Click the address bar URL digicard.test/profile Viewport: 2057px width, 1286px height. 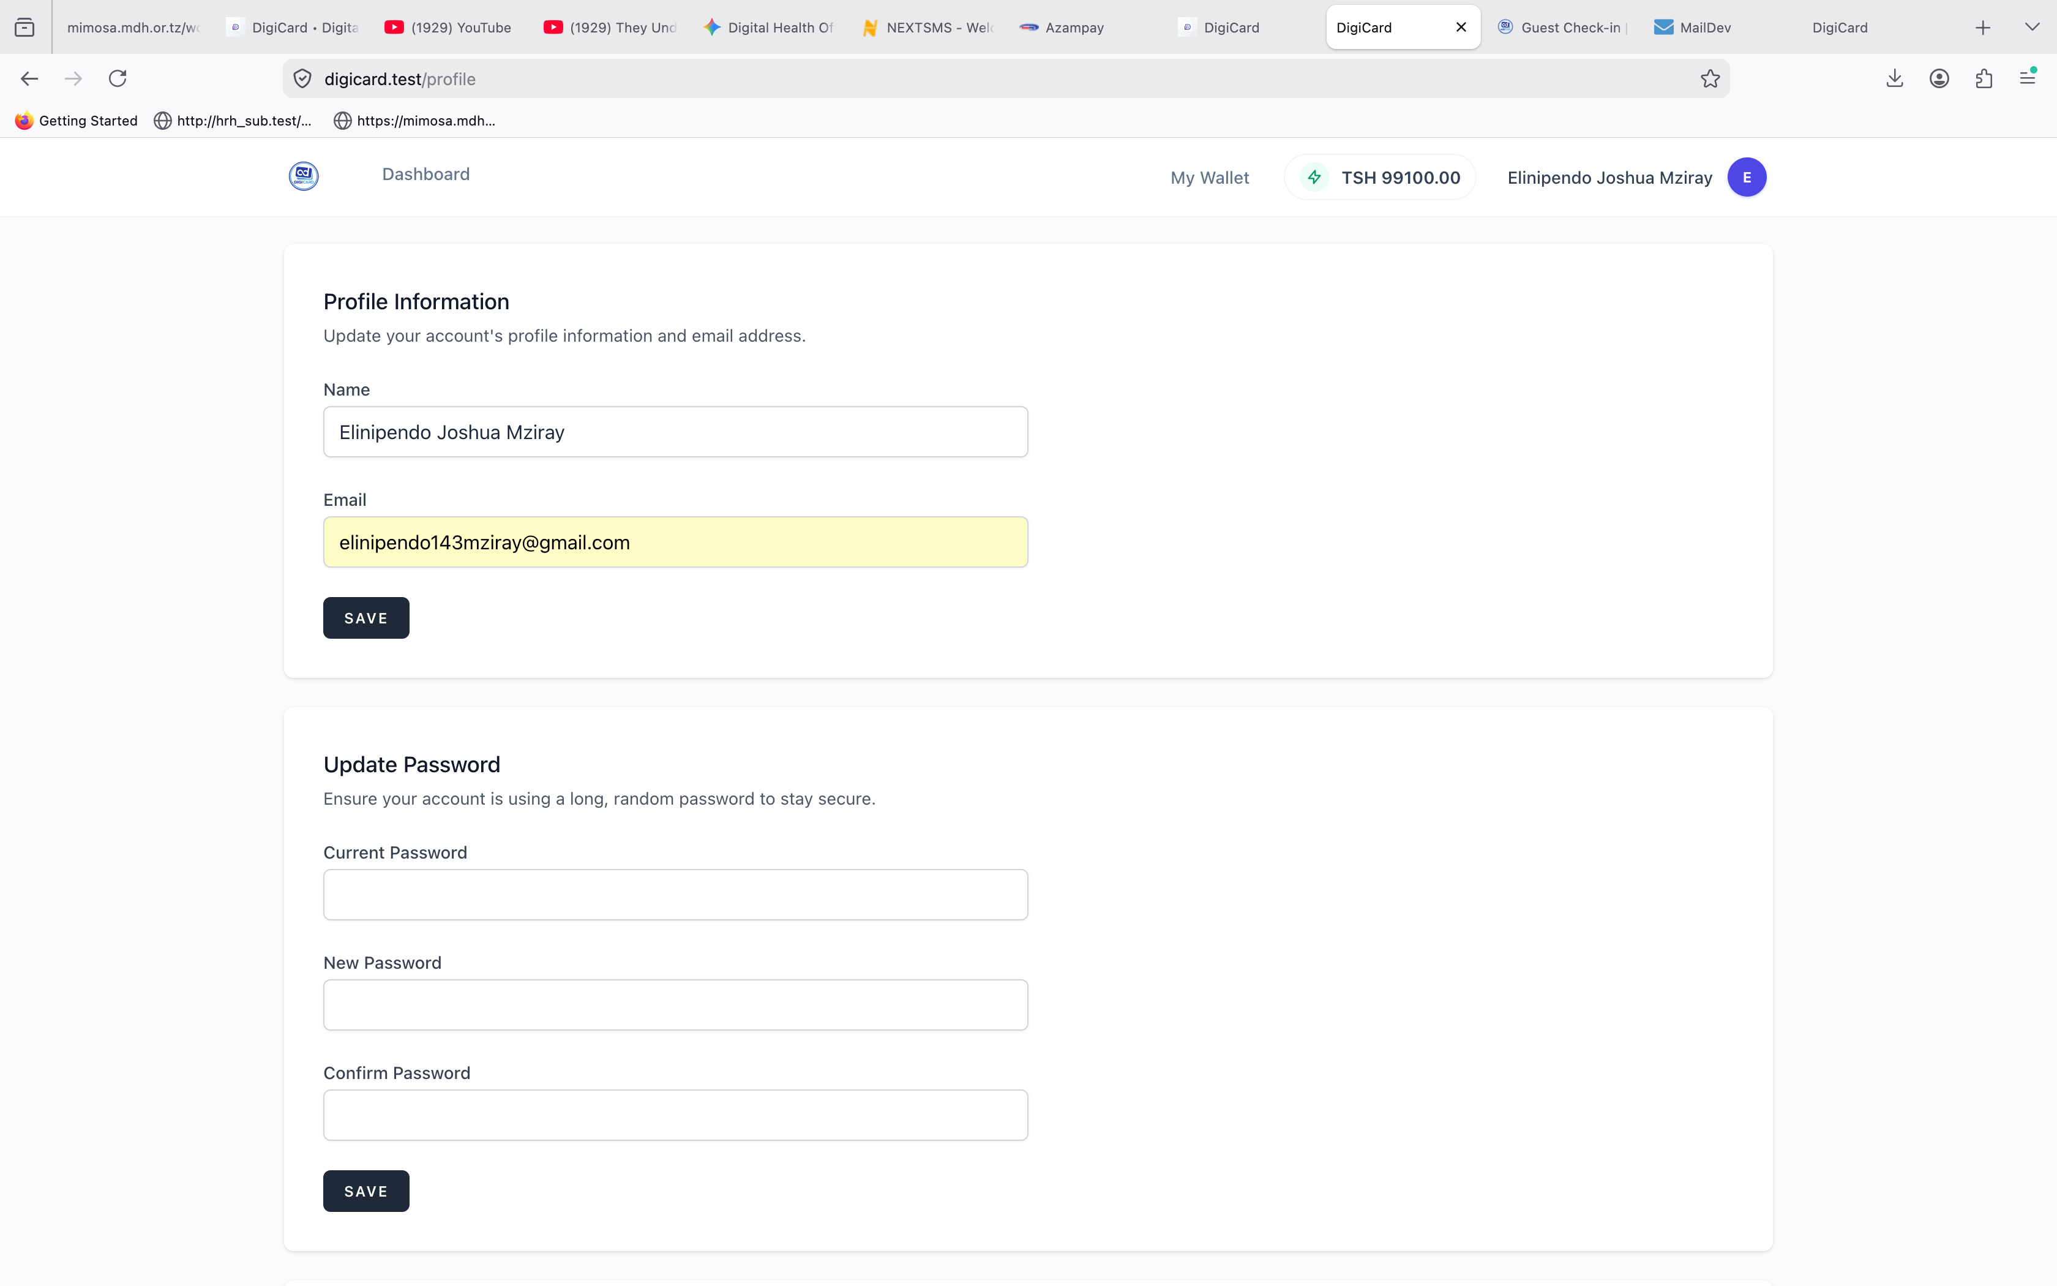pos(400,79)
